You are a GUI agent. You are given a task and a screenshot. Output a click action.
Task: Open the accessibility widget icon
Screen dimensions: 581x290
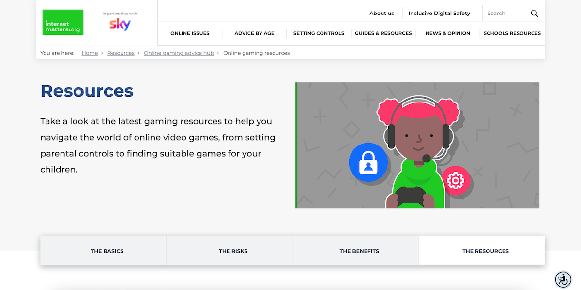pyautogui.click(x=563, y=279)
